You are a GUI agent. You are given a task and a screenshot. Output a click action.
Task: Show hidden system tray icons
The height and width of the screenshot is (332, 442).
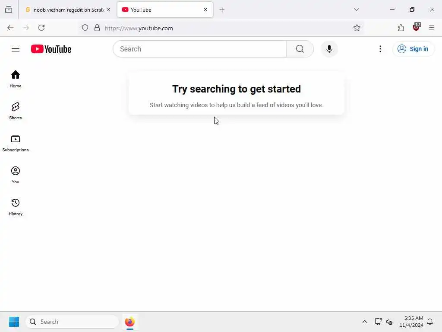364,322
